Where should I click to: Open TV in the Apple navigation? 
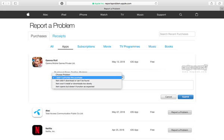tap(122, 15)
